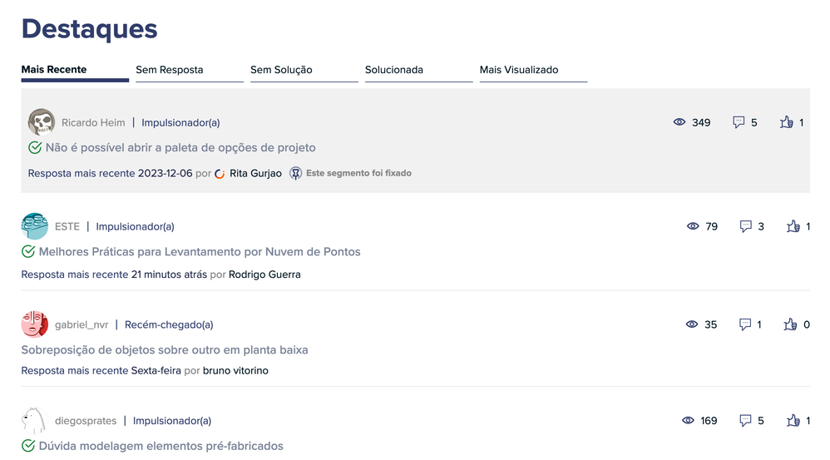The width and height of the screenshot is (830, 460).
Task: Click 'Resposta mais recente 21 minutos atrás'
Action: (x=114, y=275)
